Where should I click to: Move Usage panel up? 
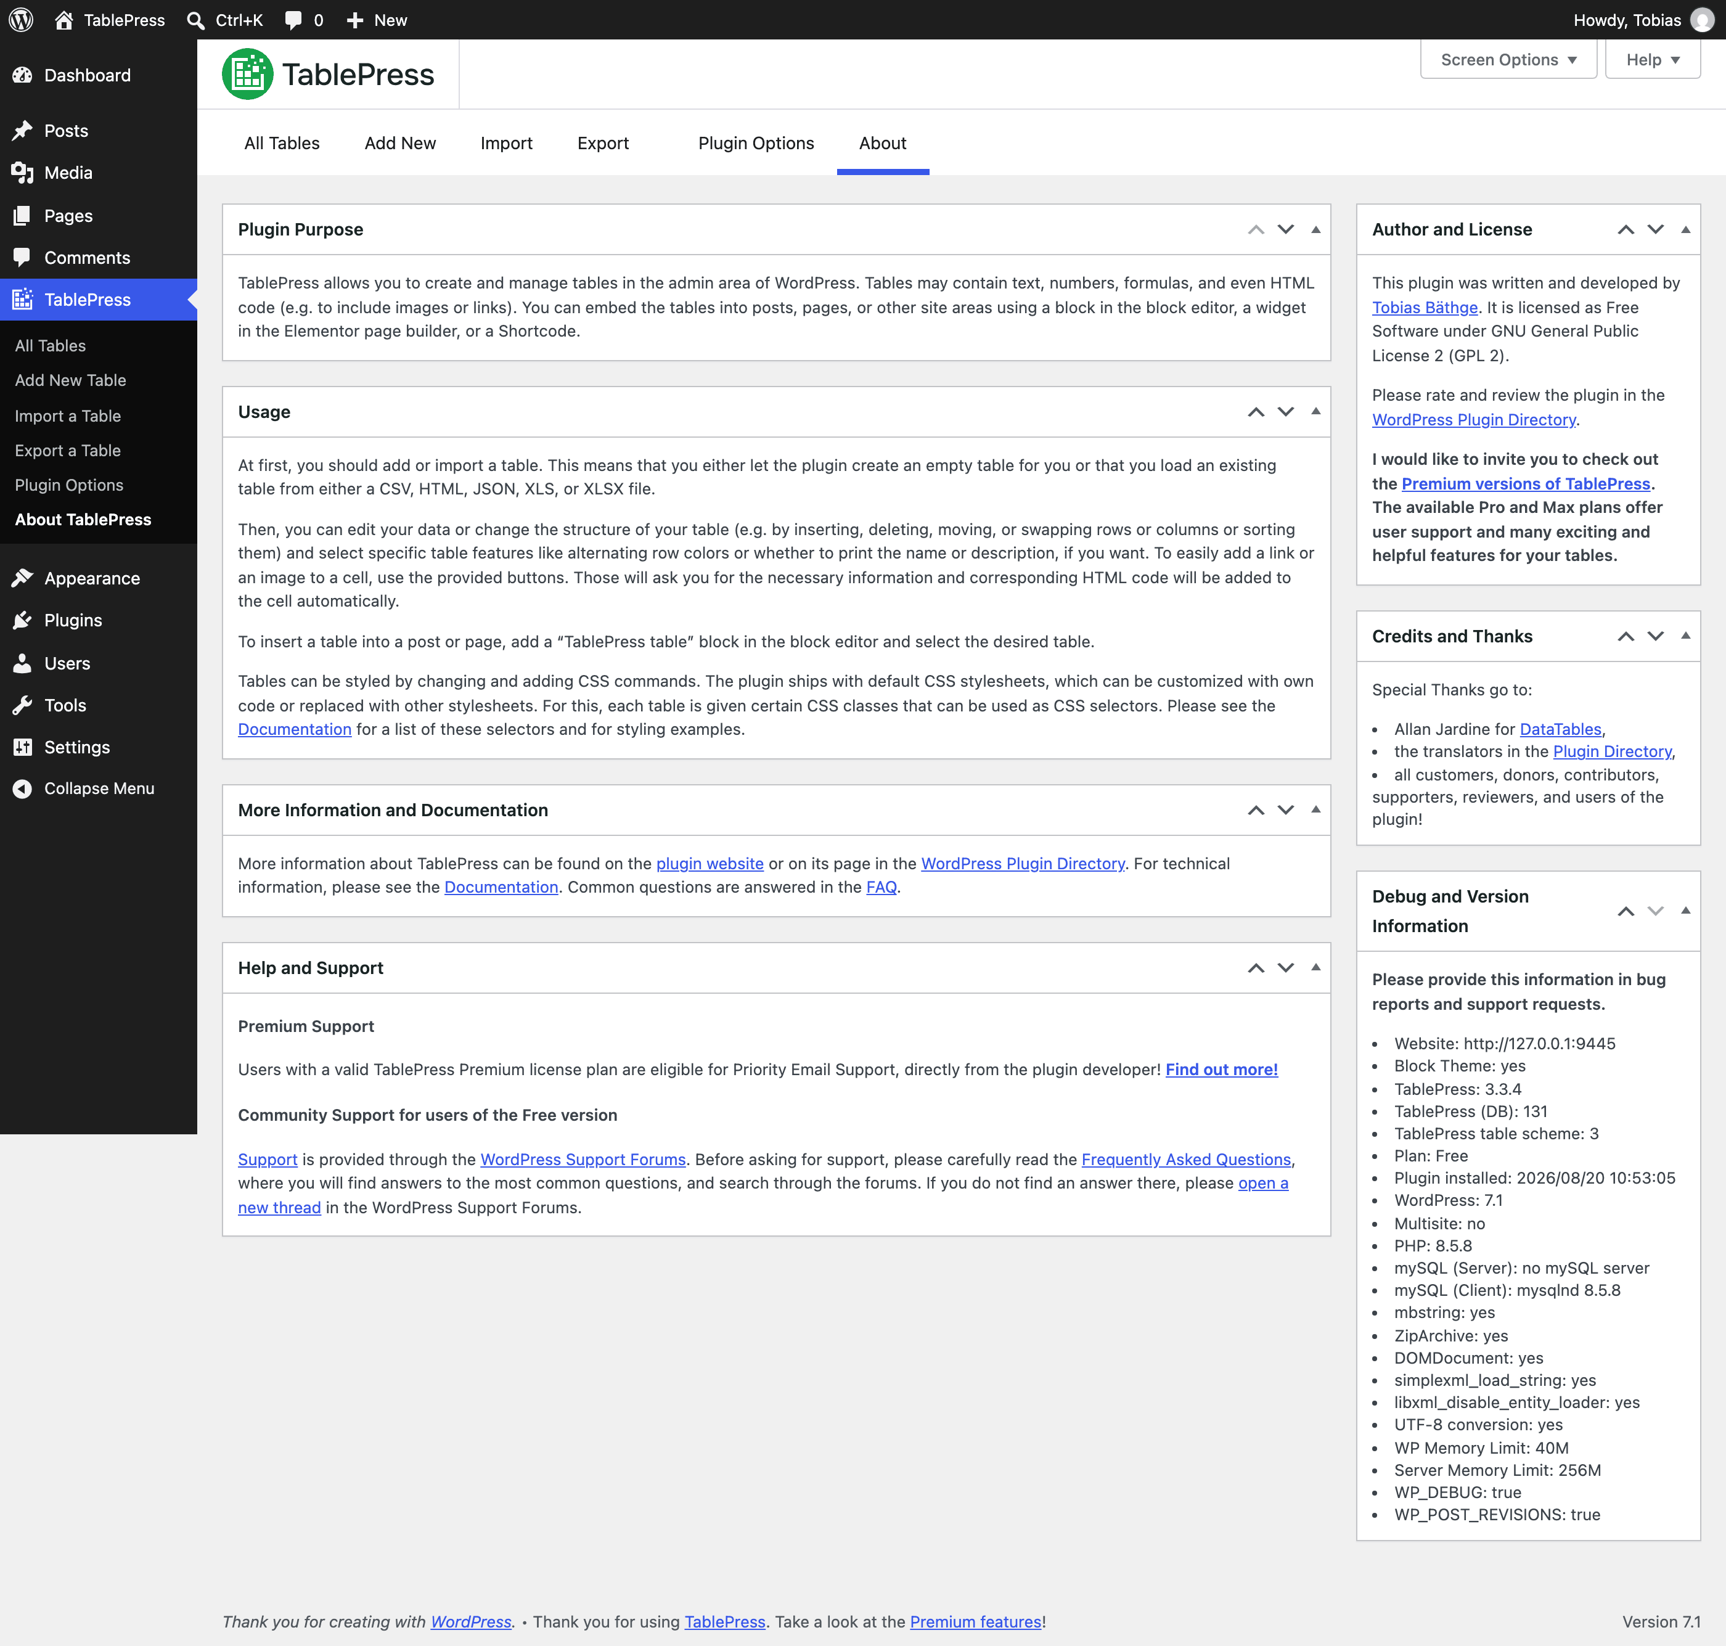[x=1256, y=412]
